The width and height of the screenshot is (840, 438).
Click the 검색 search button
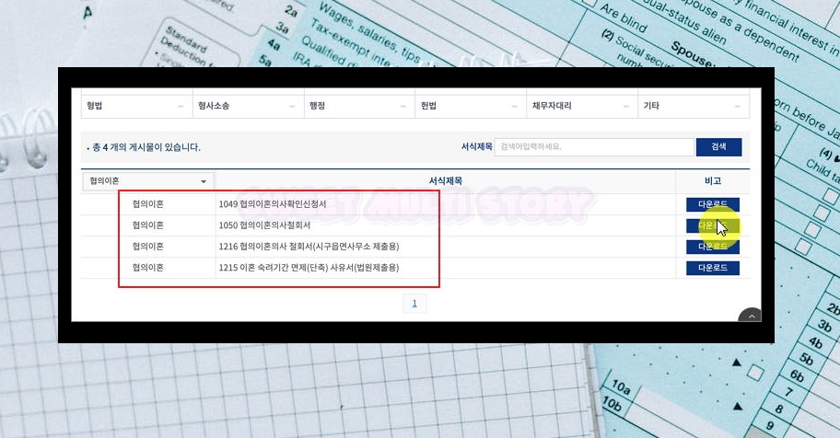718,146
